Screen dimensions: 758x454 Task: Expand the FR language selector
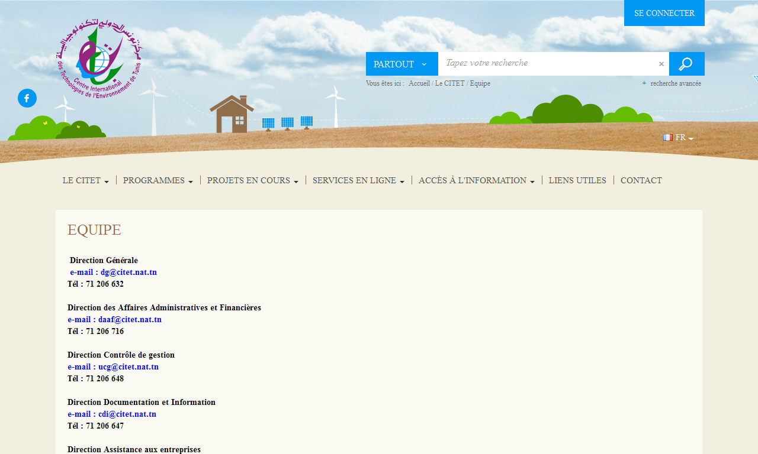[x=679, y=138]
